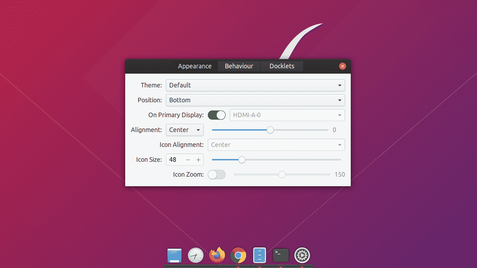
Task: Click the Icon Size slider handle
Action: click(x=242, y=160)
